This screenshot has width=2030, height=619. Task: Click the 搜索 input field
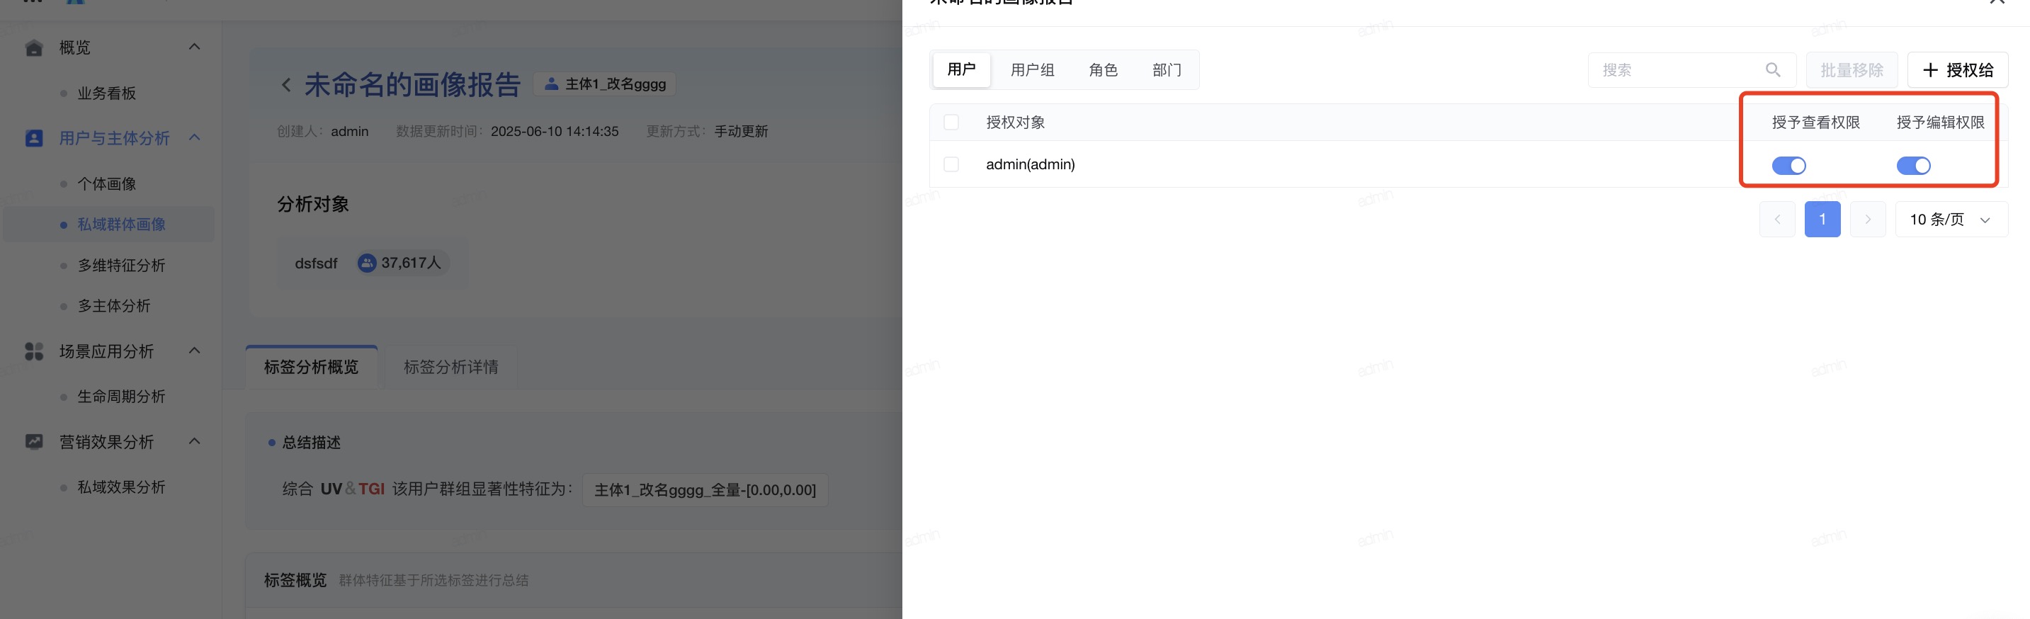click(1691, 70)
